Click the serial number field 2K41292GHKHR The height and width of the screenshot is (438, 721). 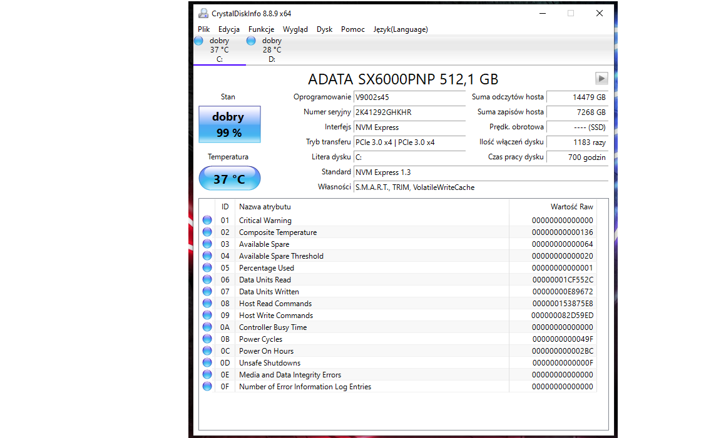click(x=409, y=112)
